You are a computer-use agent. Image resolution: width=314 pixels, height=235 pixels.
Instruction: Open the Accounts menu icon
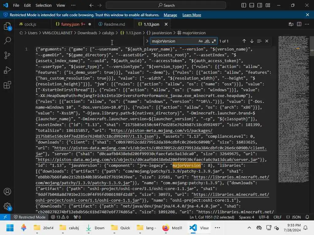click(7, 192)
